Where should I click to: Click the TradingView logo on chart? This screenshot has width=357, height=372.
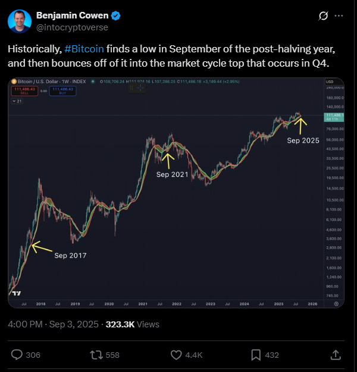tap(17, 293)
